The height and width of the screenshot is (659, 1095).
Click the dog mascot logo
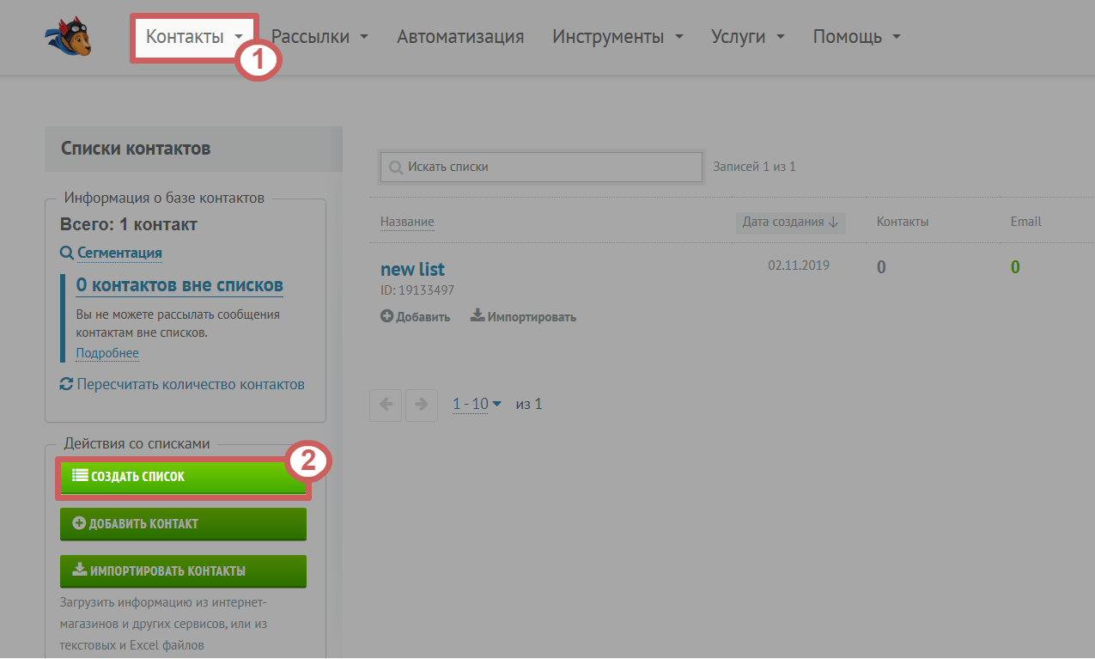(x=69, y=38)
